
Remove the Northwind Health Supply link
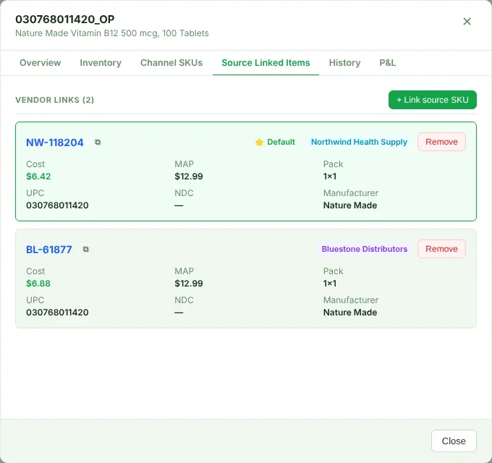pos(441,142)
